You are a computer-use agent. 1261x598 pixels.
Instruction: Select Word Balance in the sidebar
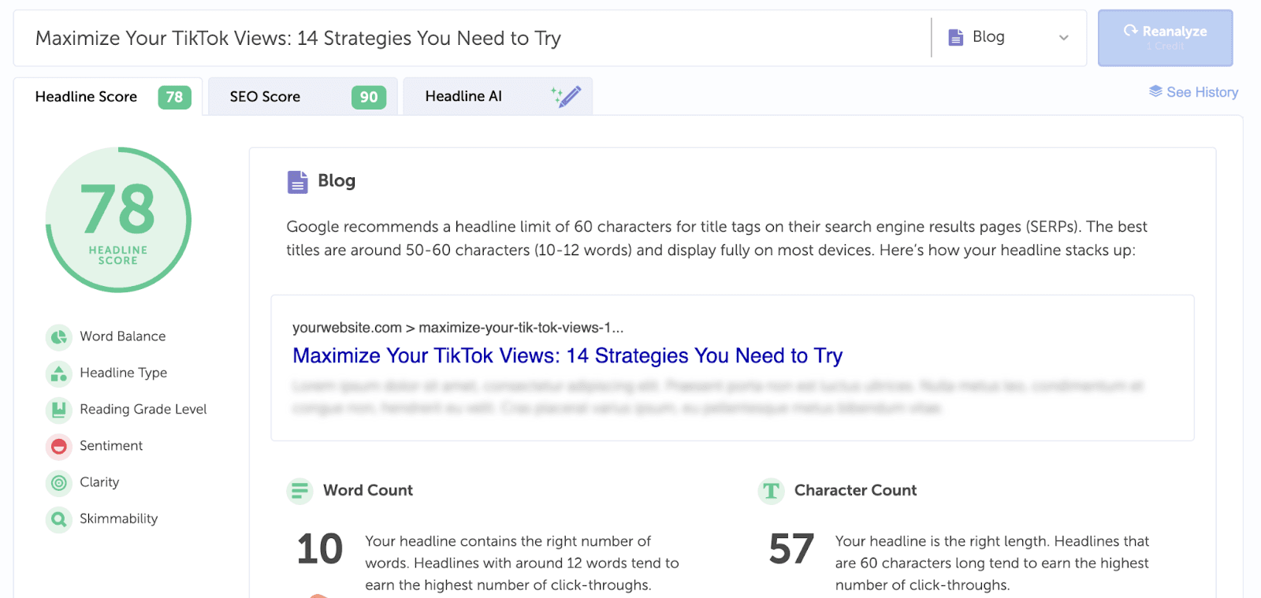pyautogui.click(x=122, y=336)
